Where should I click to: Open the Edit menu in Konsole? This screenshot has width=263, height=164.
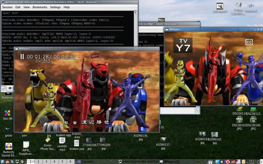click(18, 7)
